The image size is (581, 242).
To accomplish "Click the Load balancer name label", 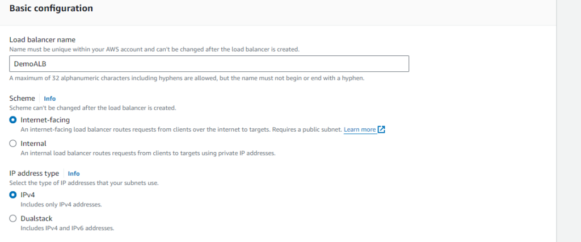I will (42, 40).
